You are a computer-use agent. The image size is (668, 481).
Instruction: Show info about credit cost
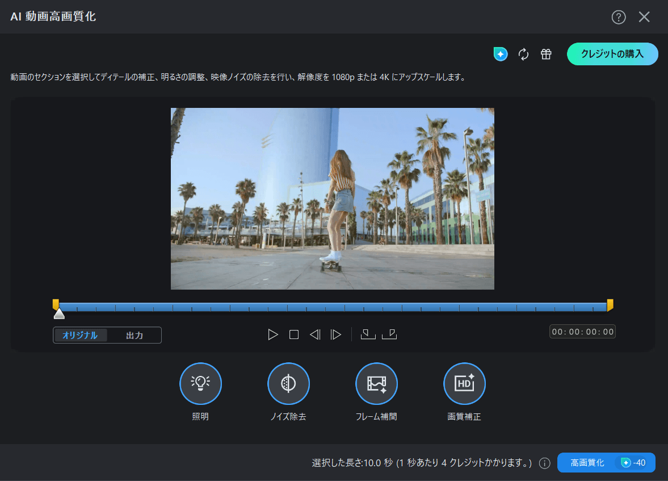click(545, 463)
